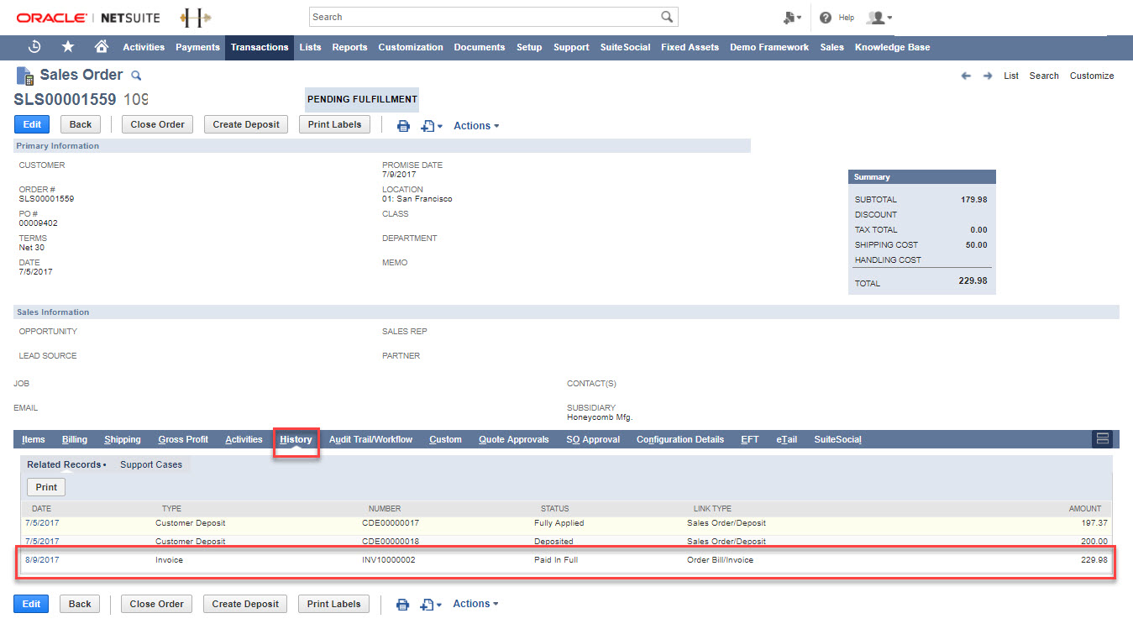Open the Setup menu
The image size is (1133, 629).
point(529,47)
